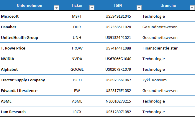The image size is (195, 117).
Task: Select the NVIDIA company cell
Action: [30, 59]
